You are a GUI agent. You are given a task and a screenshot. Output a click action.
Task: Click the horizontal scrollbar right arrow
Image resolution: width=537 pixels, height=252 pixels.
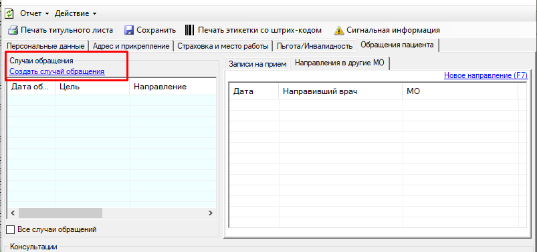(x=211, y=213)
